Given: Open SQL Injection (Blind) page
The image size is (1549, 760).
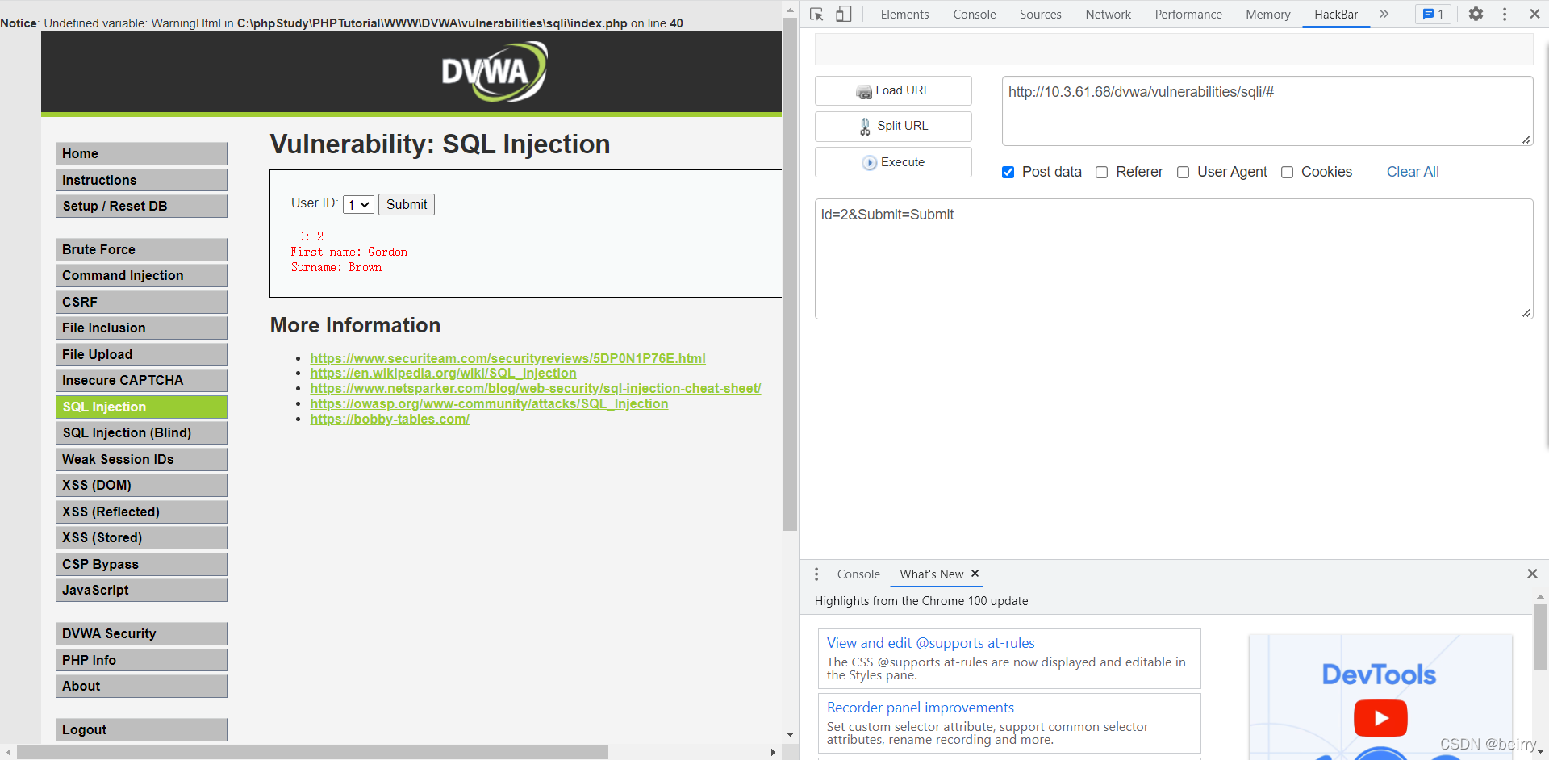Looking at the screenshot, I should pos(141,432).
